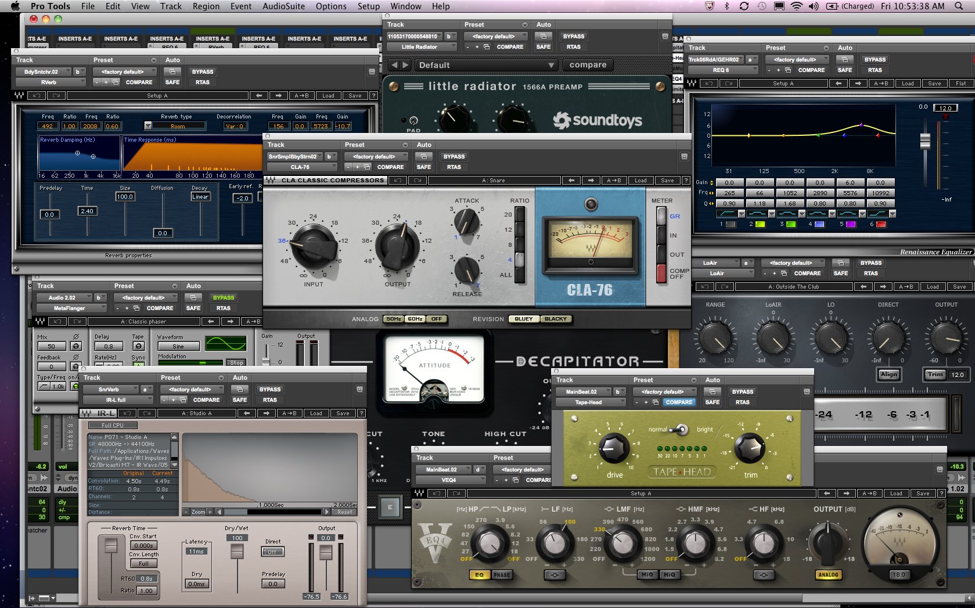Click band 6 filter shape icon in REQ 6
The image size is (975, 608).
click(877, 213)
